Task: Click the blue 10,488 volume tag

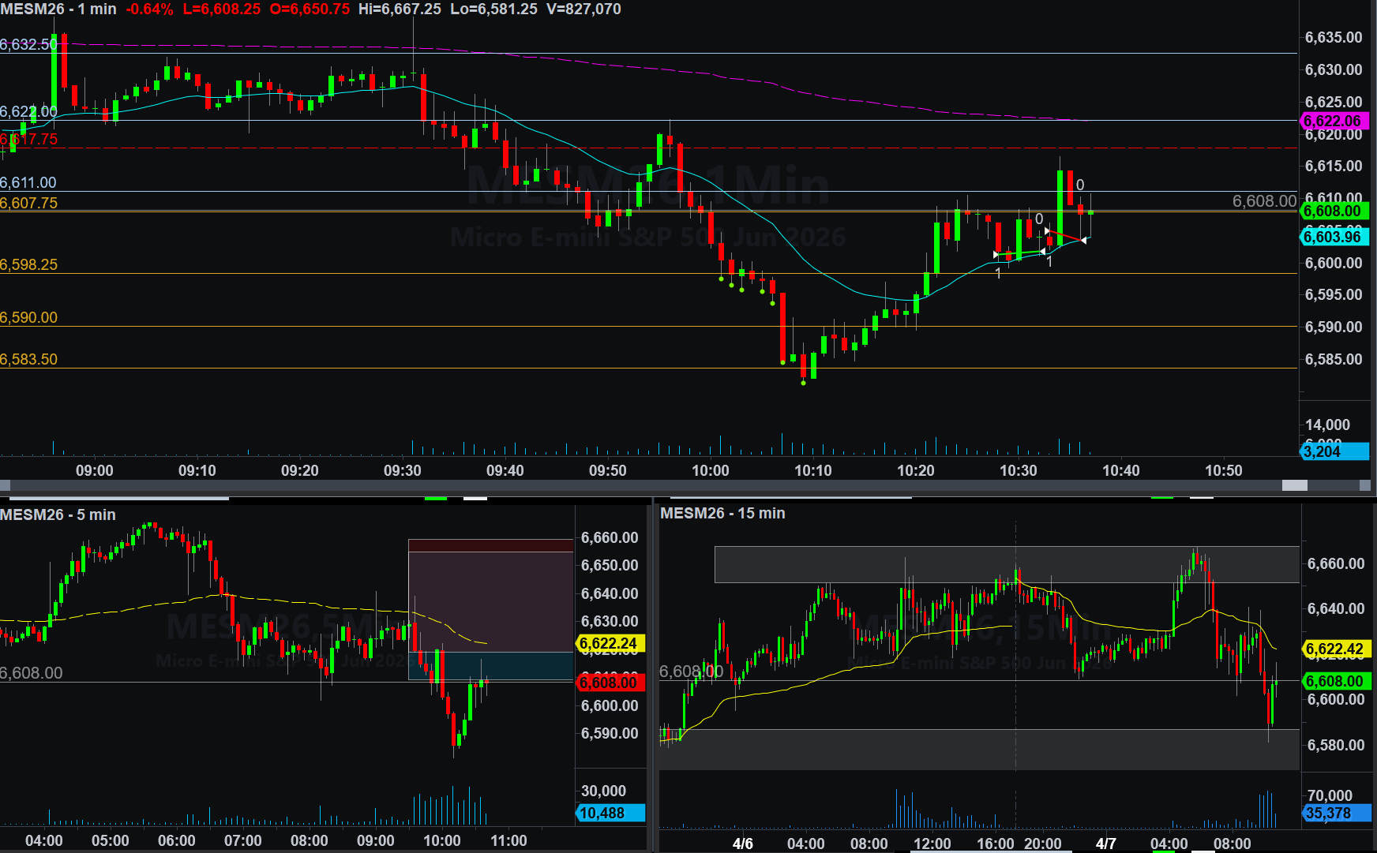Action: (609, 813)
